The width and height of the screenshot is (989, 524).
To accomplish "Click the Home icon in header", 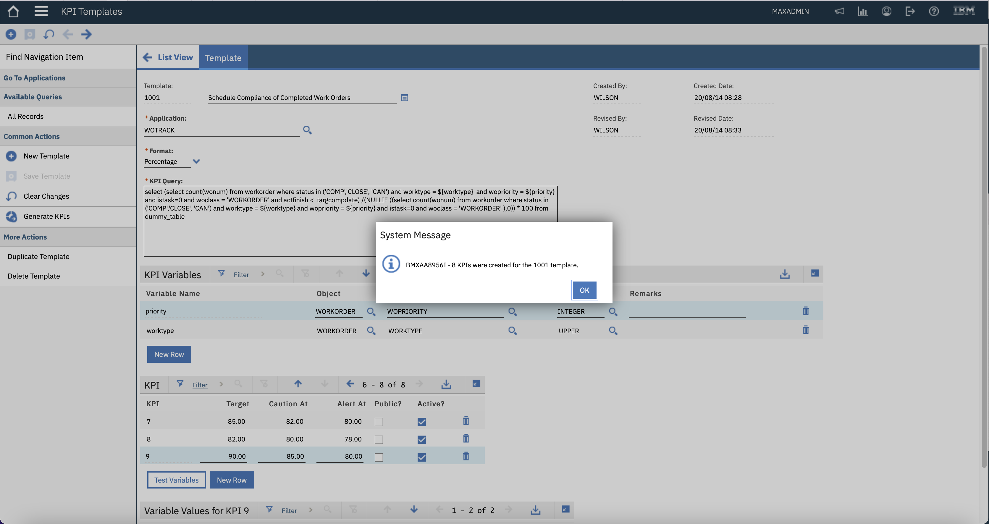I will [x=13, y=11].
